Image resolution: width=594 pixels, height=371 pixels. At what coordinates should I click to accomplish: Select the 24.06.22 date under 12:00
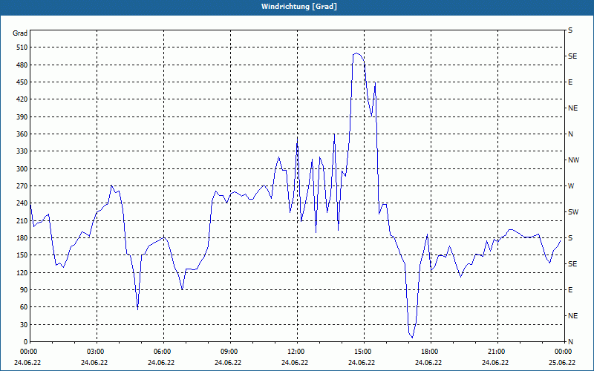pyautogui.click(x=295, y=362)
